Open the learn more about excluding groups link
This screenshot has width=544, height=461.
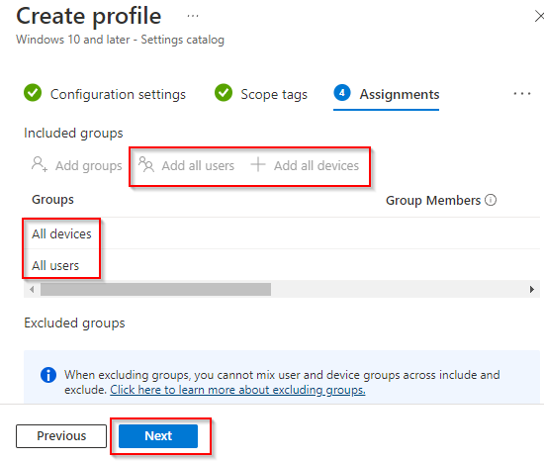(x=237, y=390)
